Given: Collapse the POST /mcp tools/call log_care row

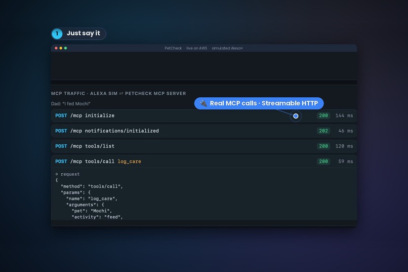Looking at the screenshot, I should pyautogui.click(x=203, y=162).
